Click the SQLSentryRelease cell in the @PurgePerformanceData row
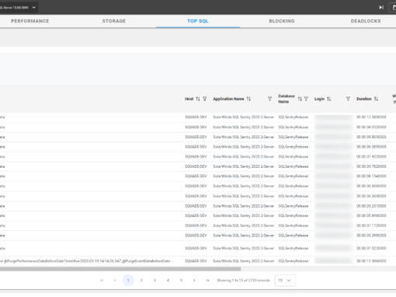396x297 pixels. pyautogui.click(x=294, y=261)
